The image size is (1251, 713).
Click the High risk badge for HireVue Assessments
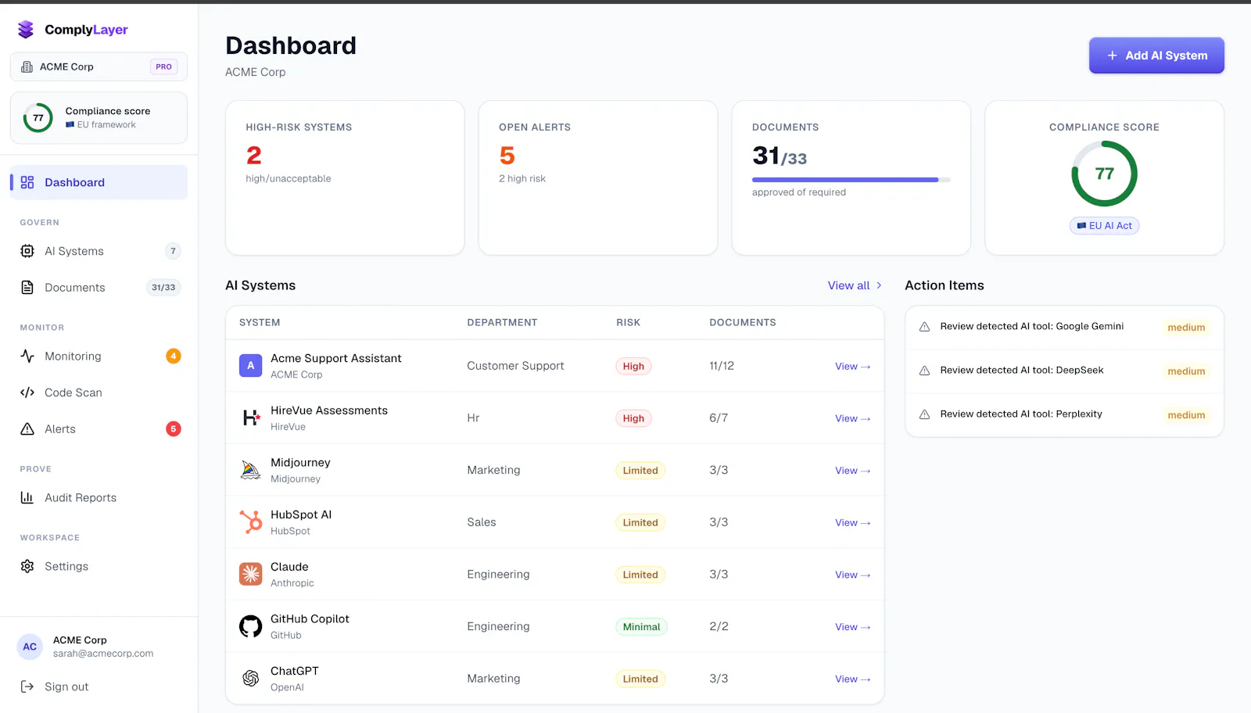tap(633, 418)
